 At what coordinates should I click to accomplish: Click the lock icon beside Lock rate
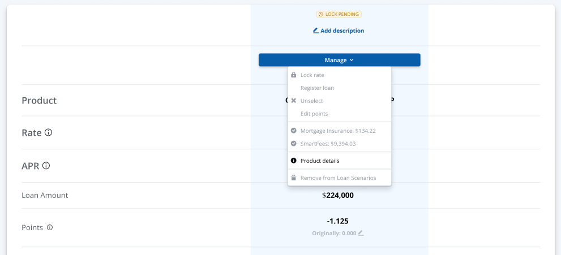tap(293, 75)
